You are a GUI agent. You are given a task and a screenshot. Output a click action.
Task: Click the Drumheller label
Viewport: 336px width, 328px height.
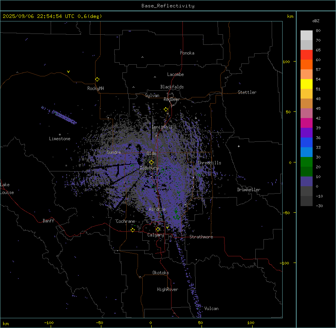coord(249,190)
